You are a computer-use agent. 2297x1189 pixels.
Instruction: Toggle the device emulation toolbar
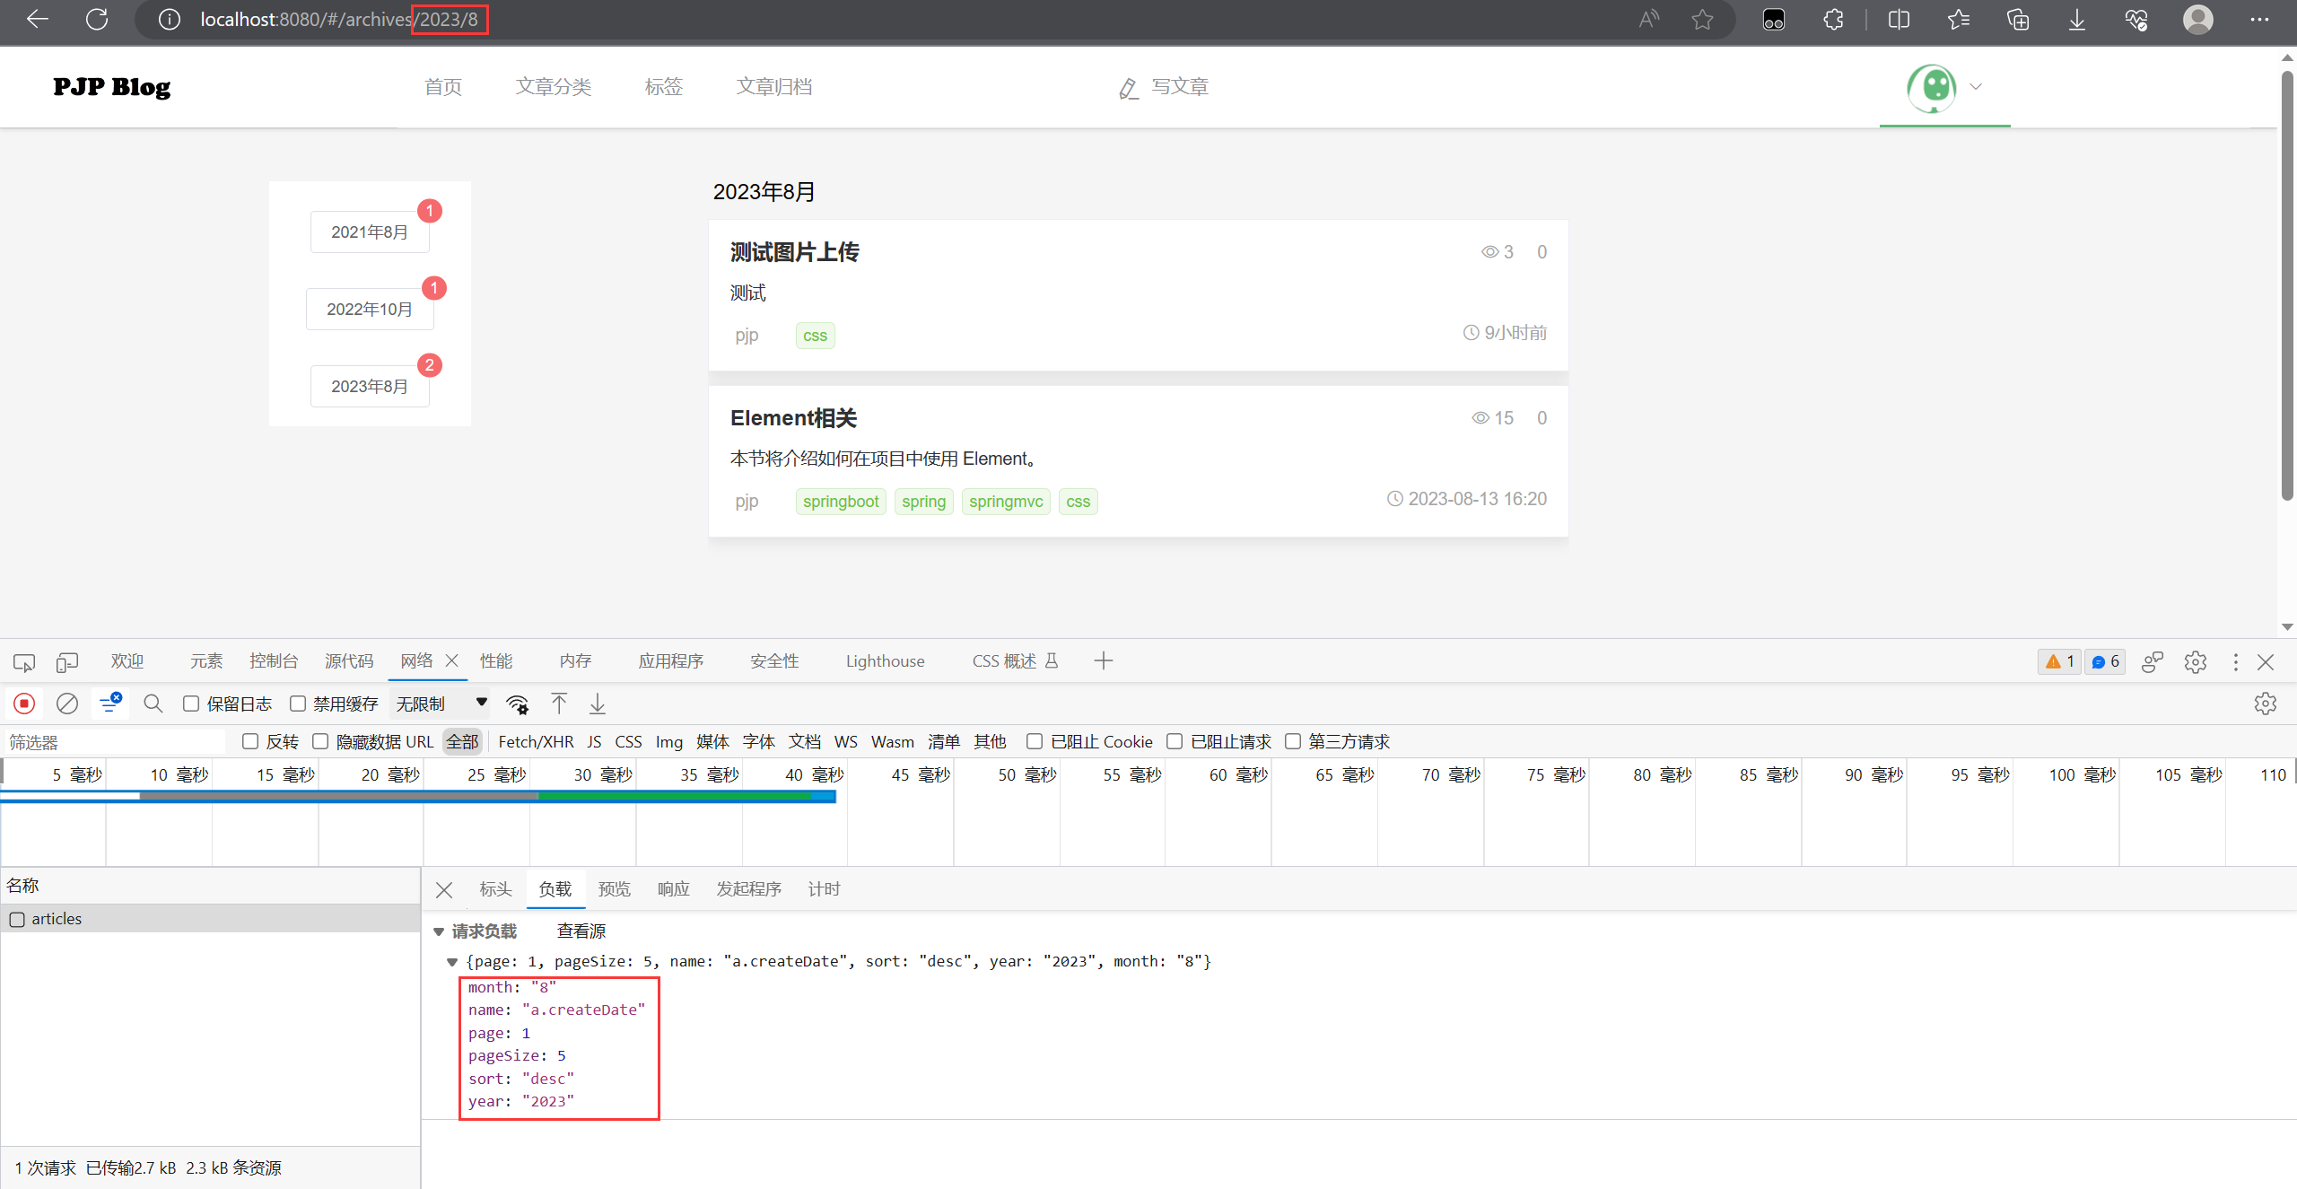click(x=67, y=661)
